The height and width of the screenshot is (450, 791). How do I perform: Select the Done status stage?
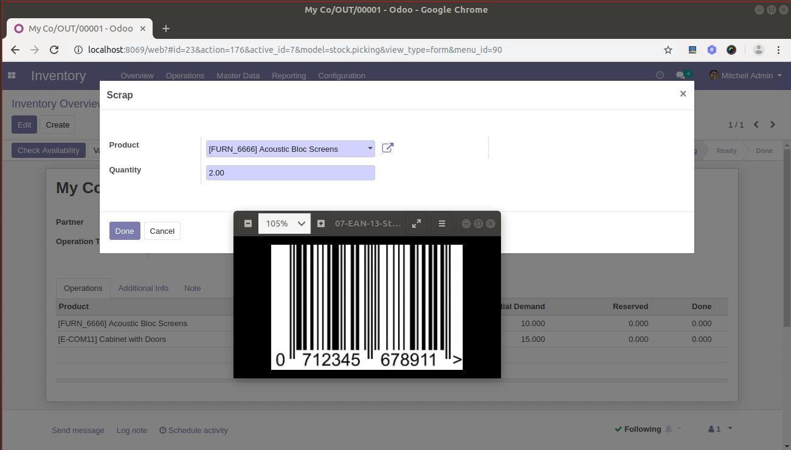tap(764, 151)
